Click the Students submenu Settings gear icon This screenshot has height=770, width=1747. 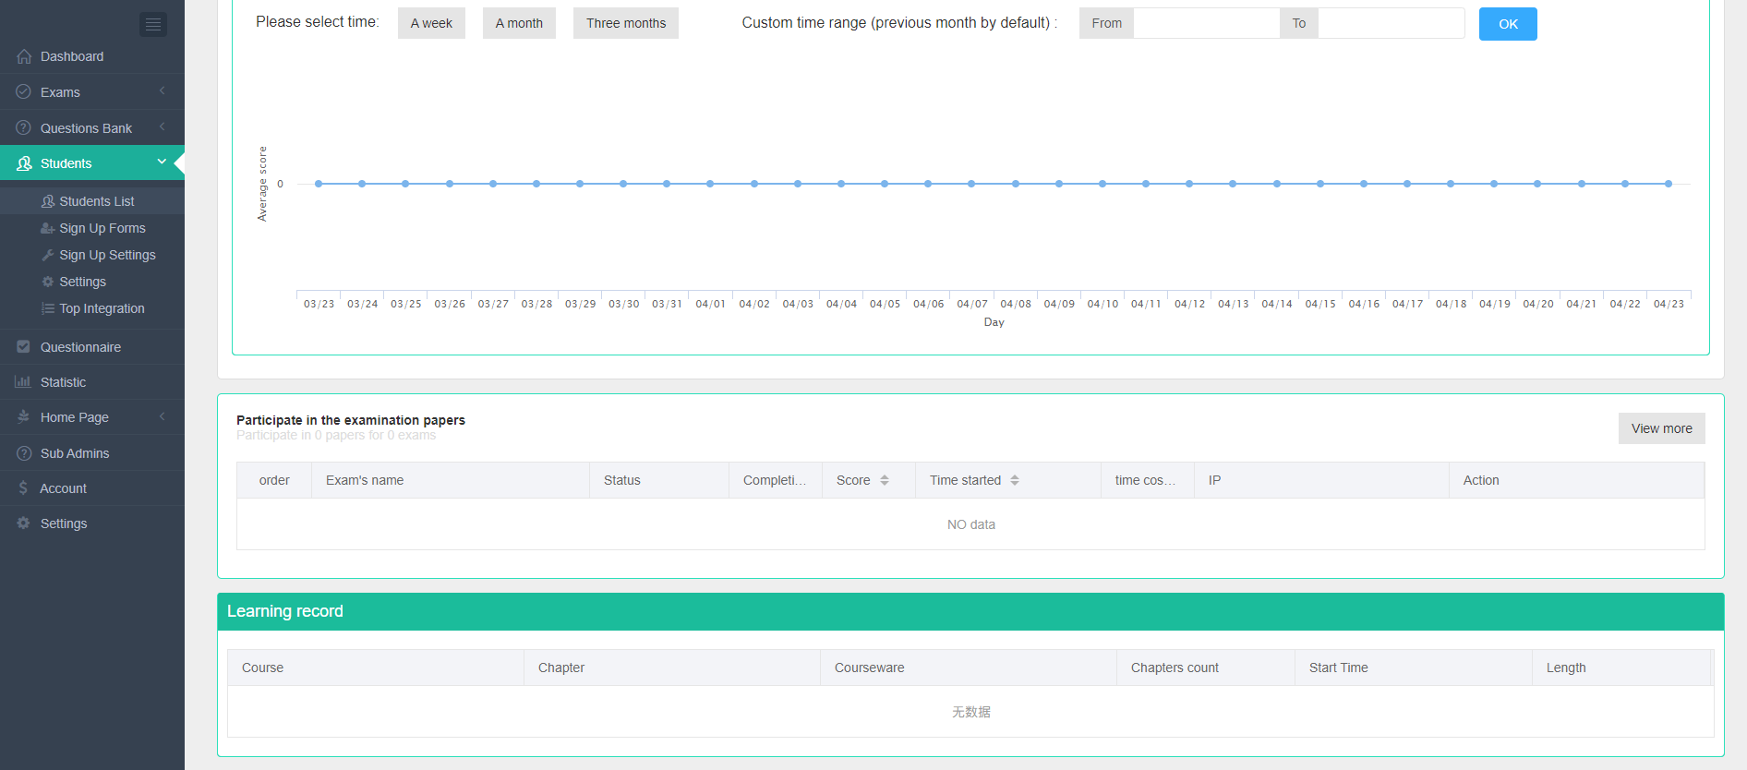pyautogui.click(x=48, y=282)
